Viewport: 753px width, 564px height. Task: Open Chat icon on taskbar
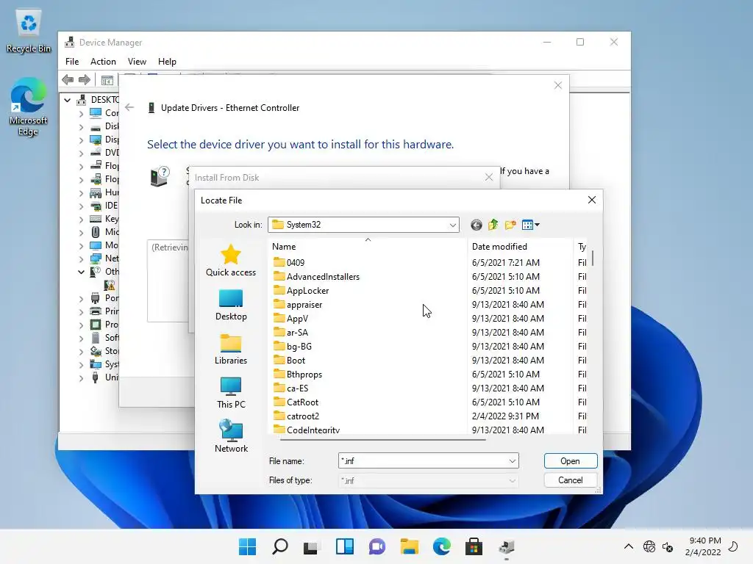tap(377, 546)
